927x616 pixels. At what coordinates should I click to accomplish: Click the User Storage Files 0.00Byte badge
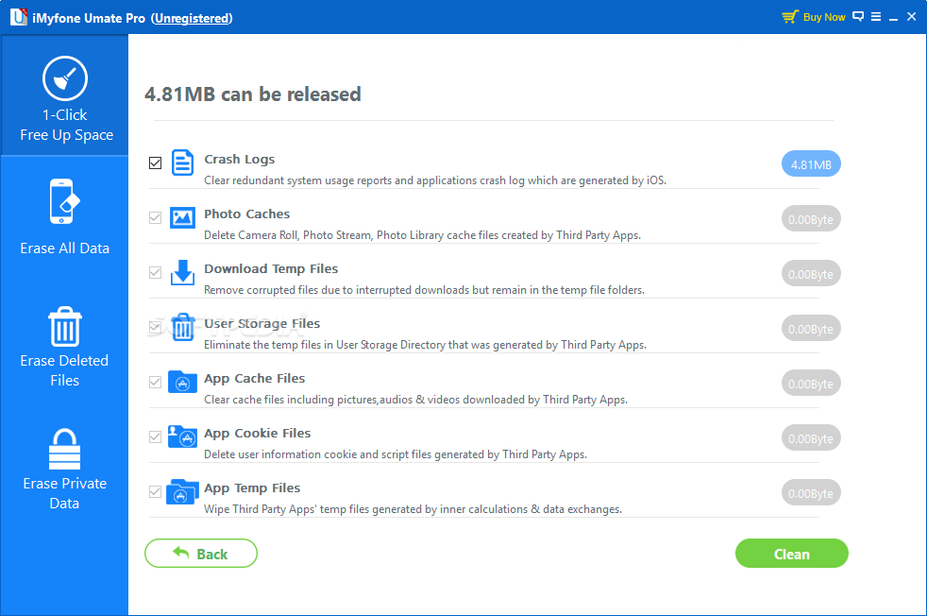click(x=811, y=329)
